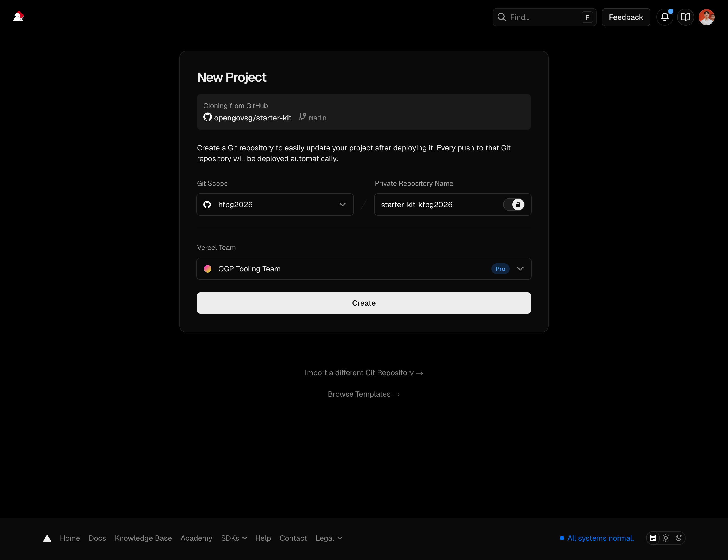Open the Legal footer menu

point(328,538)
